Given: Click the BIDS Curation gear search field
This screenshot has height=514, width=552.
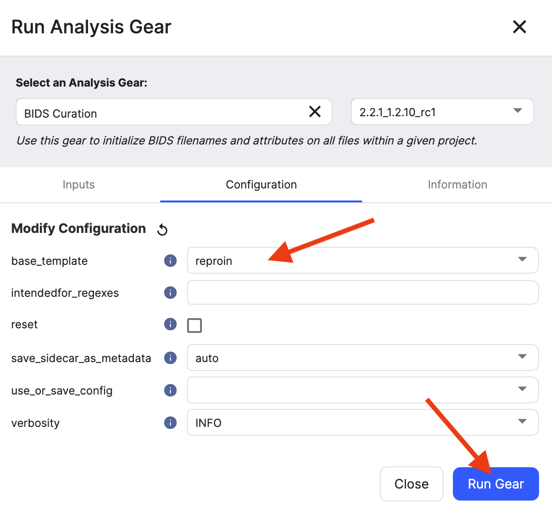Looking at the screenshot, I should (x=174, y=112).
